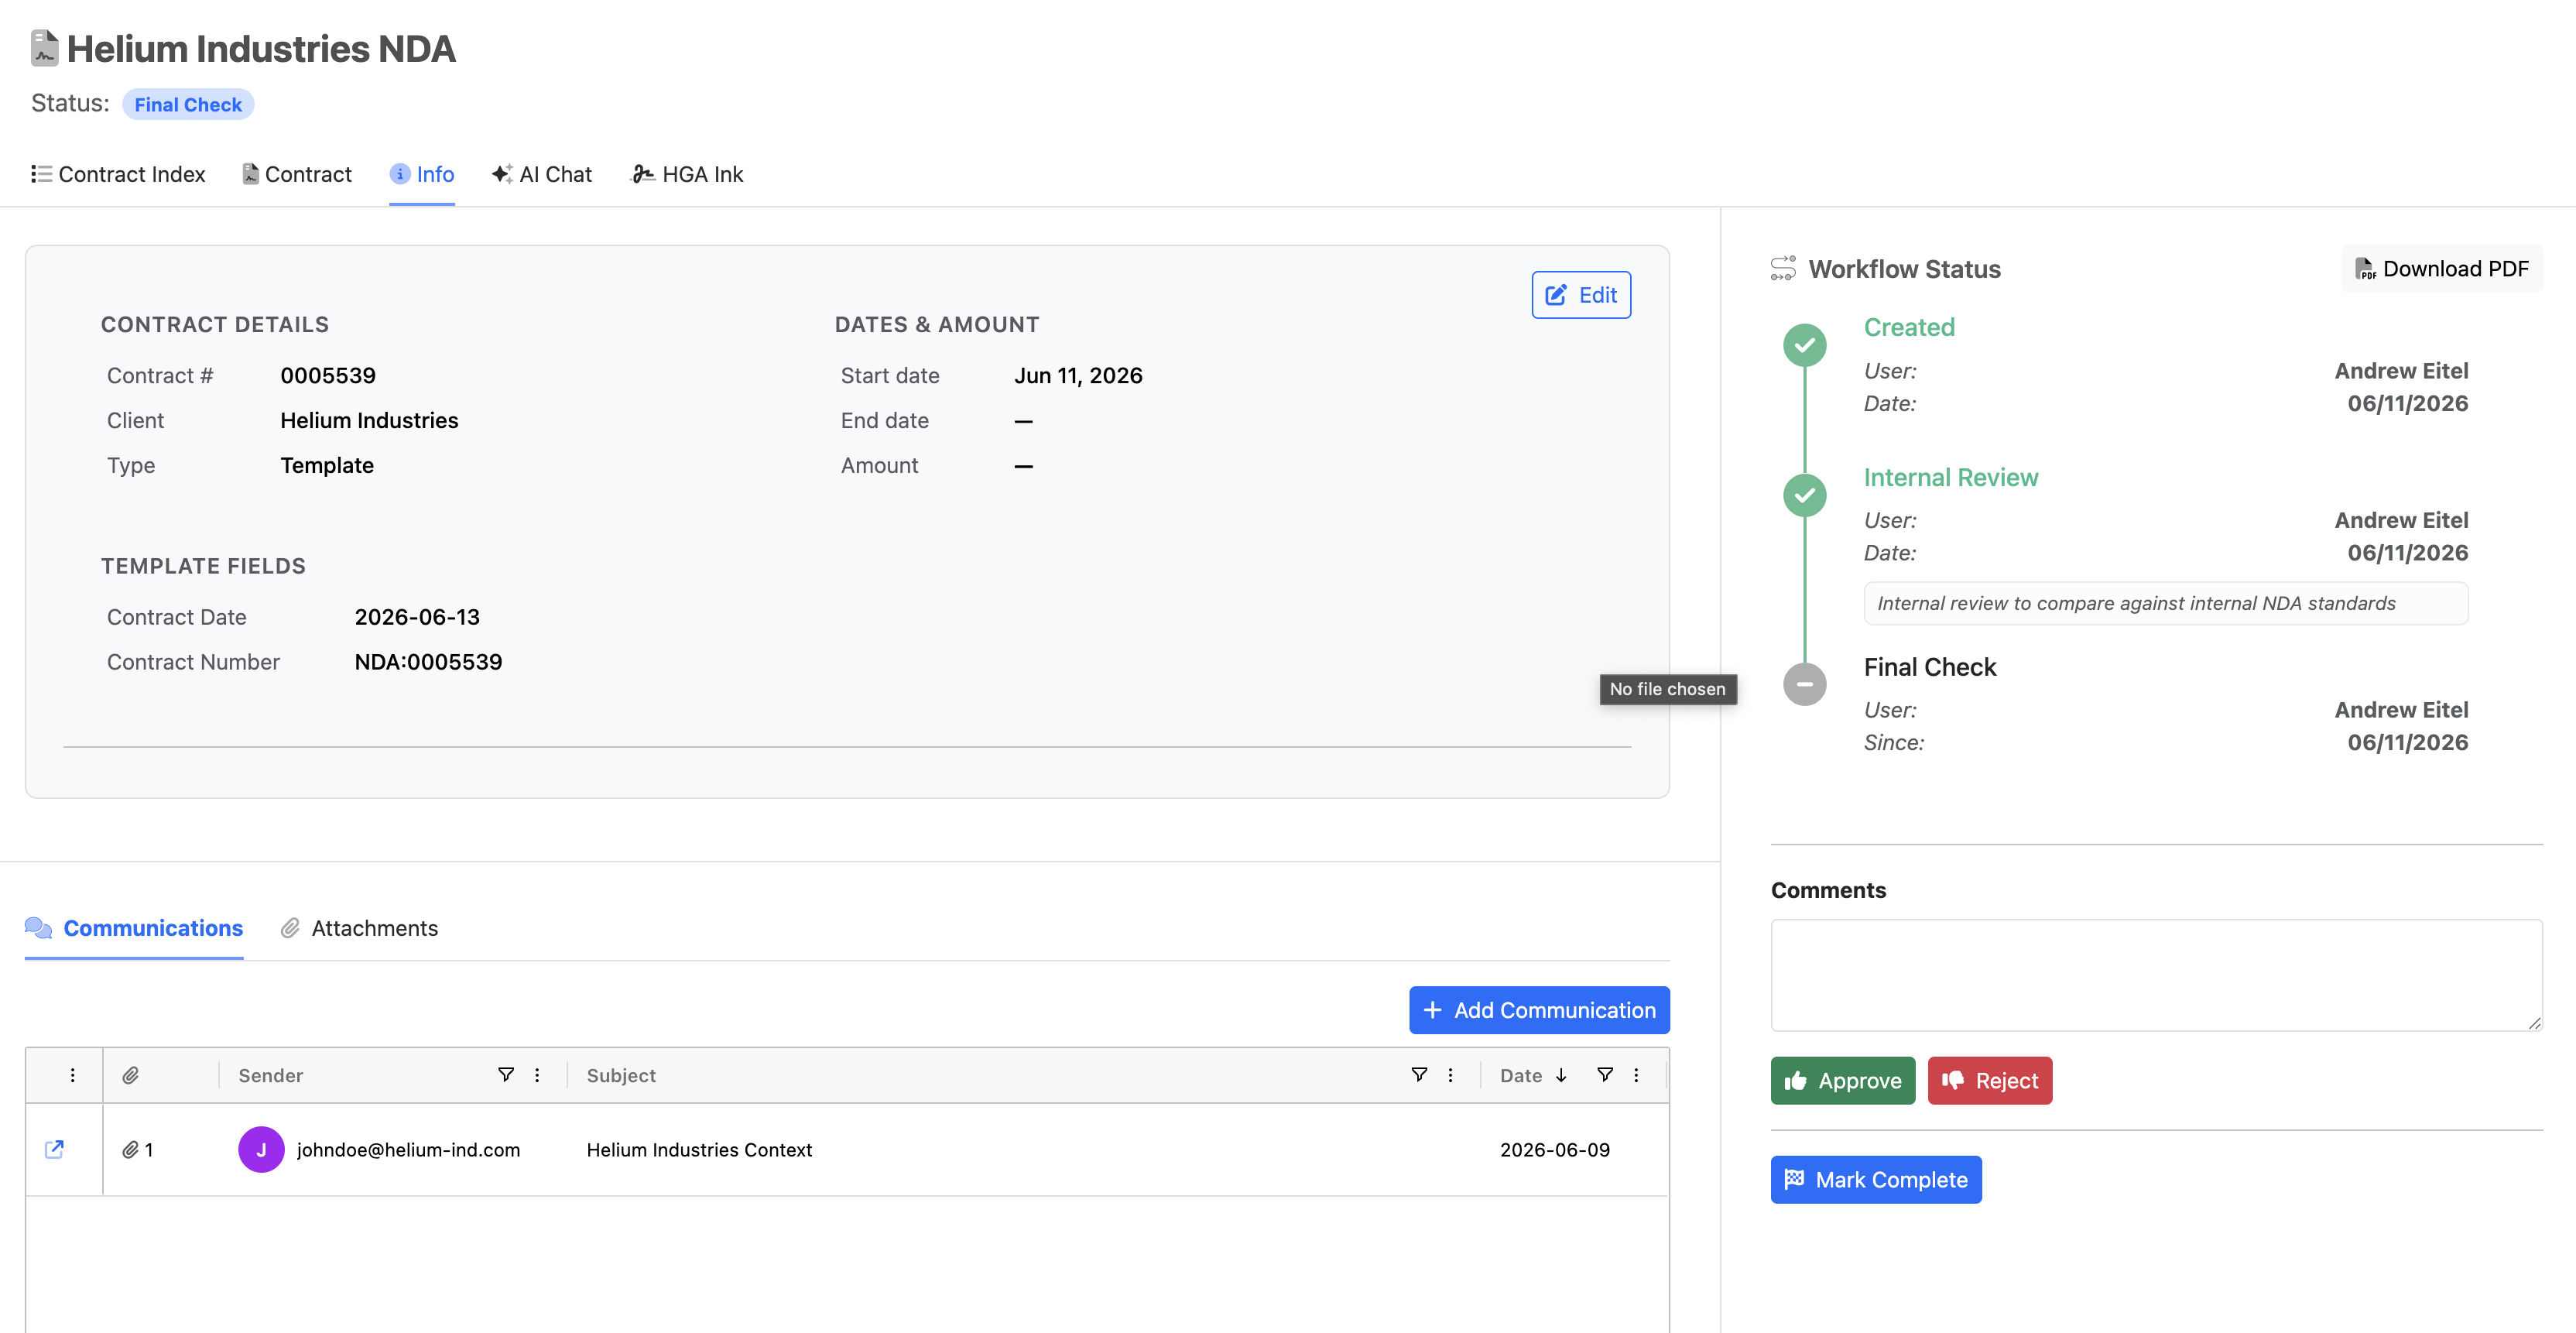The height and width of the screenshot is (1333, 2576).
Task: Click the attachment column paperclip header icon
Action: click(x=130, y=1075)
